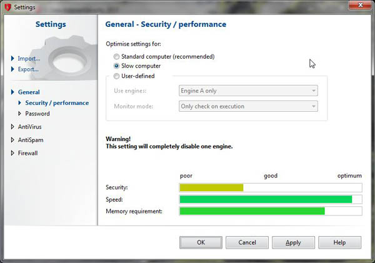Image resolution: width=375 pixels, height=263 pixels.
Task: Click the 'Use engines:' label
Action: pos(130,91)
